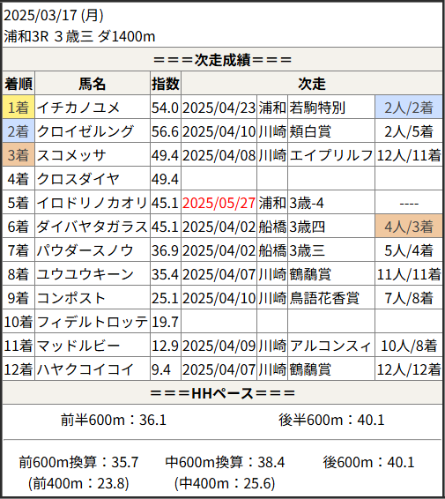
Task: Click the 指数 column header
Action: pyautogui.click(x=166, y=84)
